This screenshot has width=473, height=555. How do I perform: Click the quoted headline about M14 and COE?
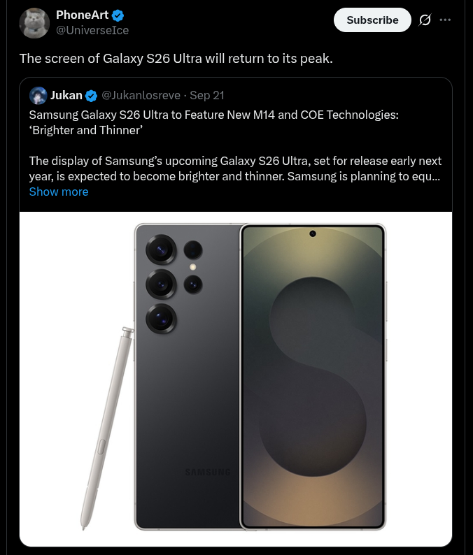click(213, 122)
